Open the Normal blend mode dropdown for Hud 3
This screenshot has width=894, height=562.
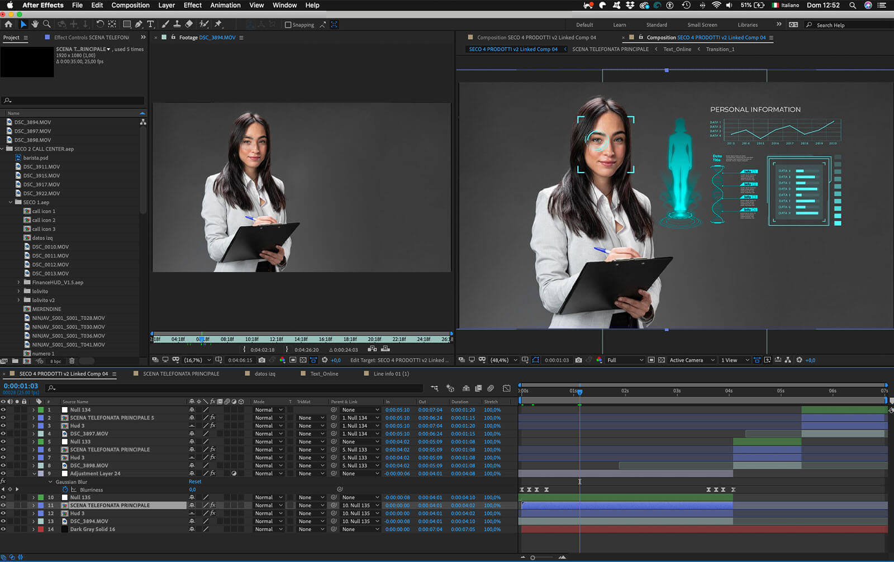[x=267, y=425]
